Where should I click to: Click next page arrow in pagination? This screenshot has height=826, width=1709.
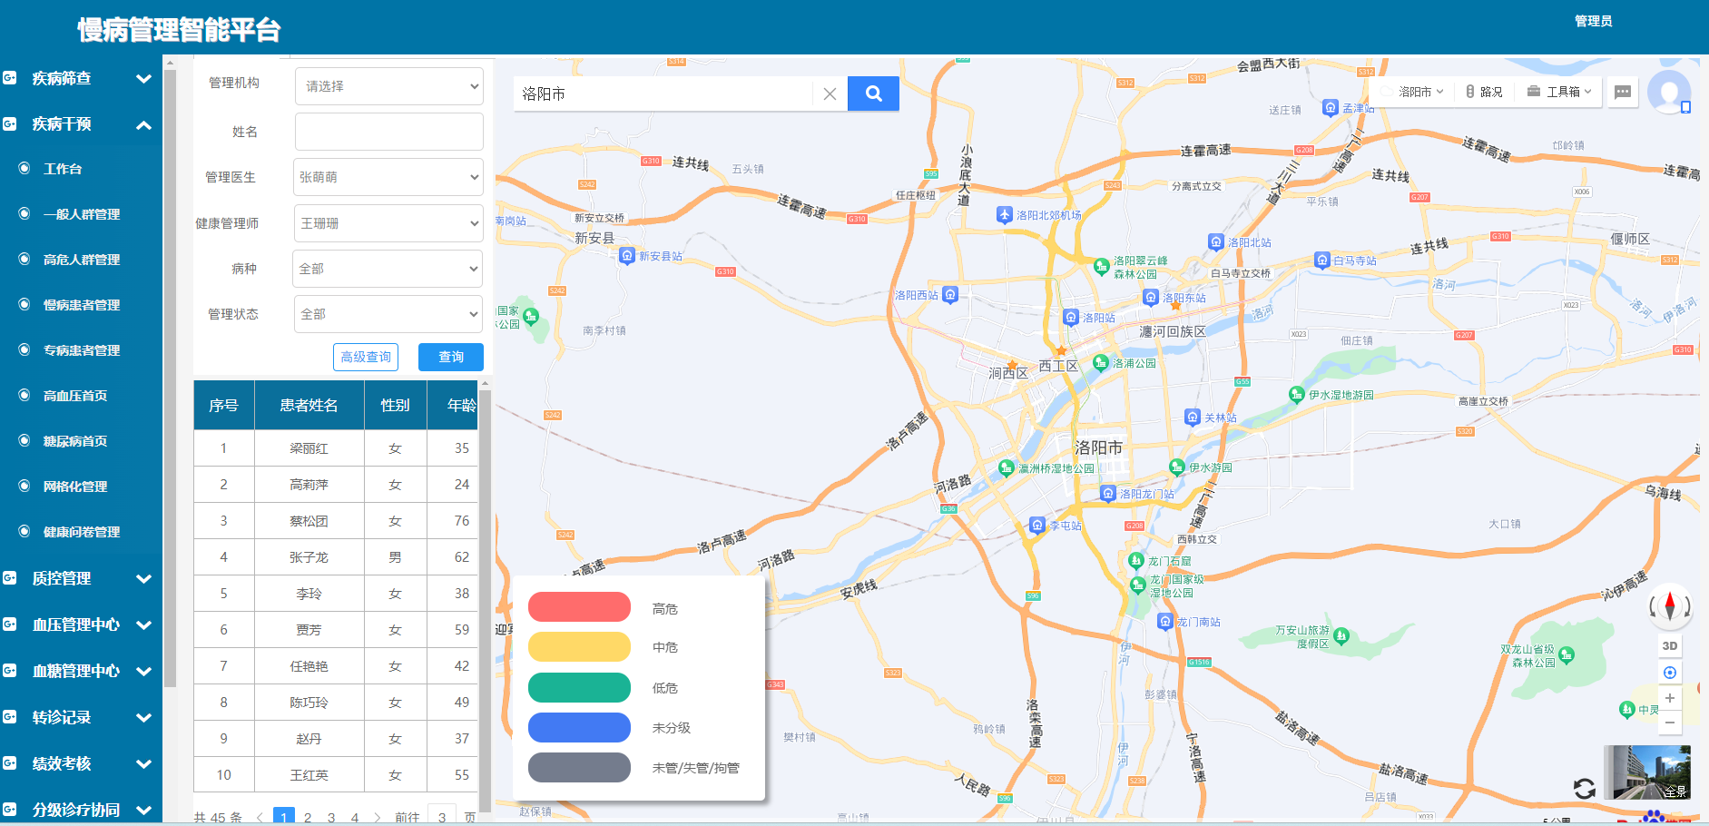(378, 817)
